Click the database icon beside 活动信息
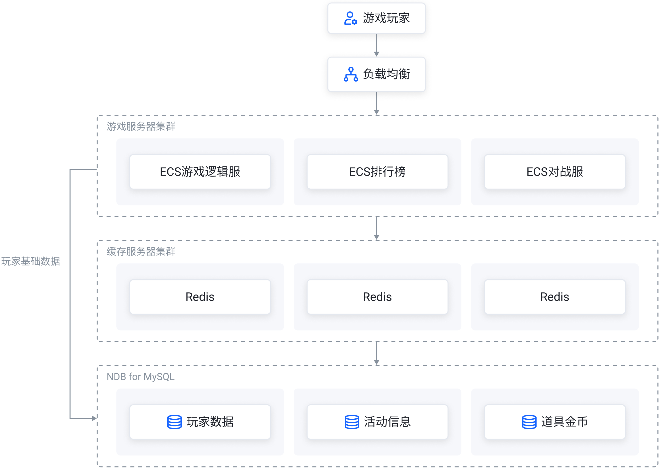This screenshot has height=473, width=670. (352, 422)
